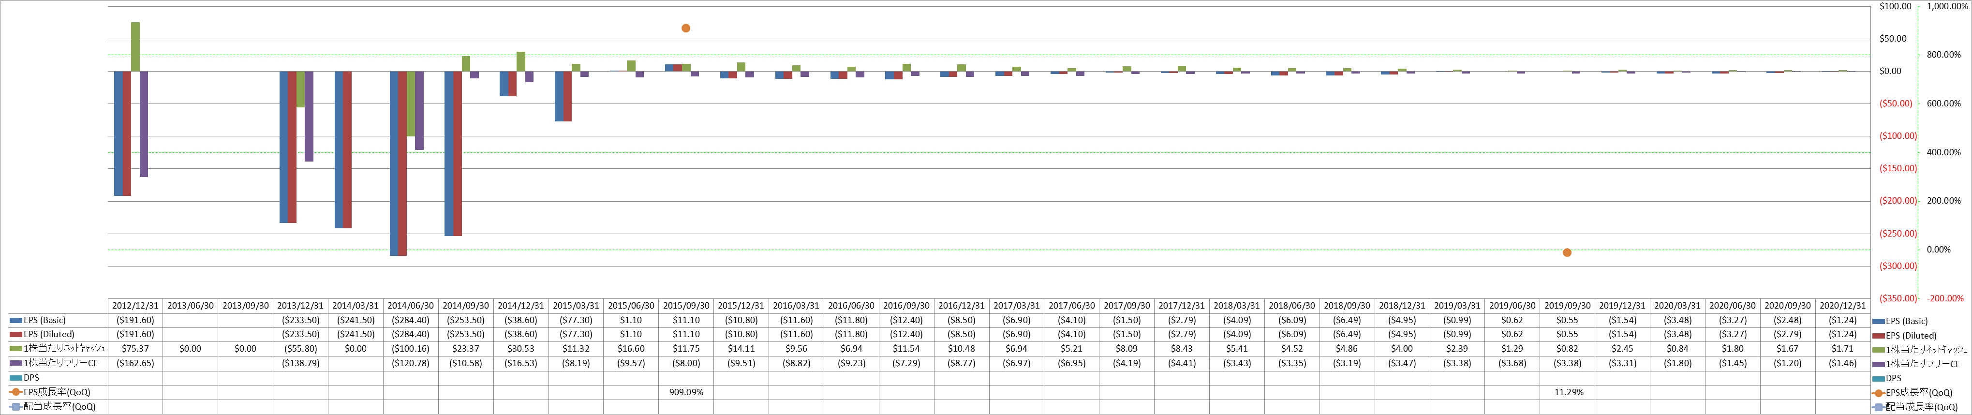1972x415 pixels.
Task: Select the 2018/03/31 column header
Action: click(1237, 306)
